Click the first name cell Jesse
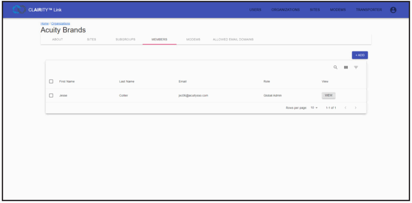Viewport: 412px width, 203px height. tap(63, 96)
